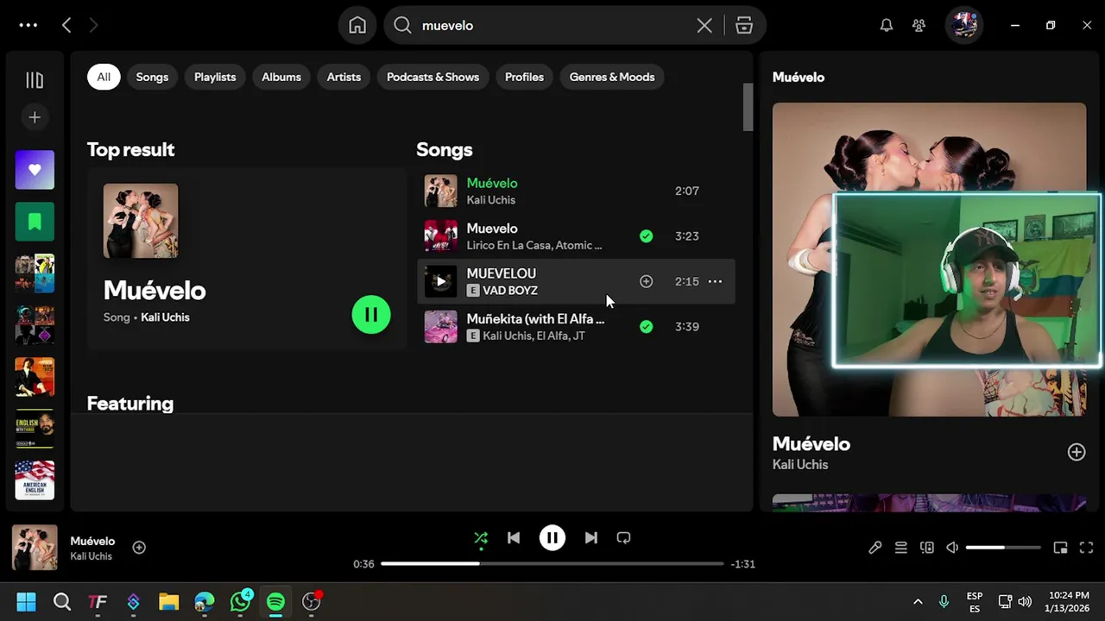
Task: Open the profile avatar menu
Action: tap(964, 25)
